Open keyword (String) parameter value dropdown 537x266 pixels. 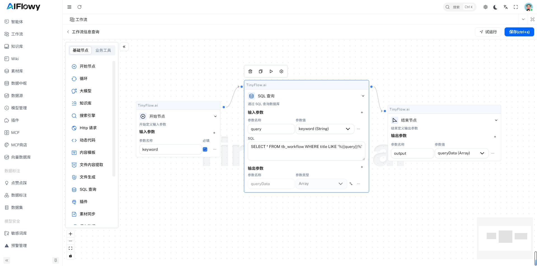point(325,129)
